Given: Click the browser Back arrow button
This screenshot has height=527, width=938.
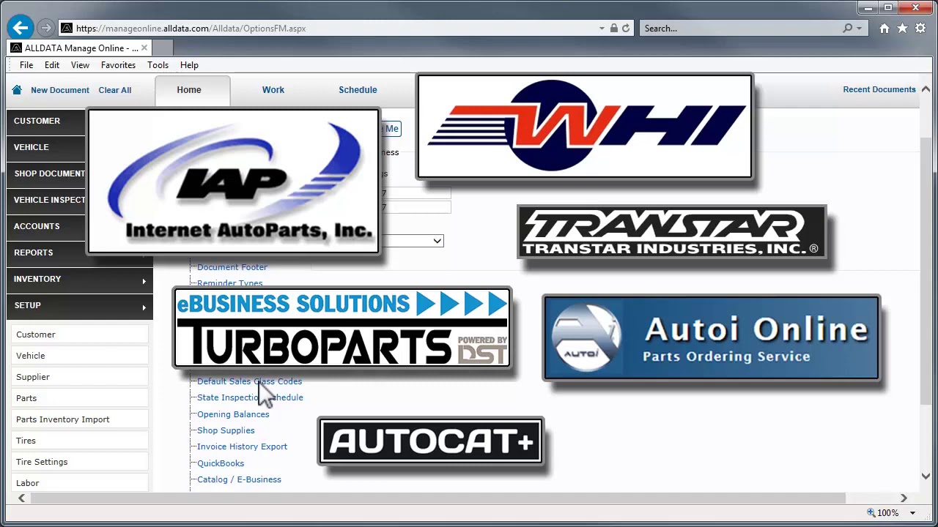Looking at the screenshot, I should point(21,28).
